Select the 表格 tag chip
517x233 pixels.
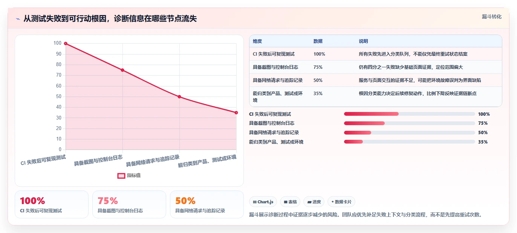click(290, 202)
